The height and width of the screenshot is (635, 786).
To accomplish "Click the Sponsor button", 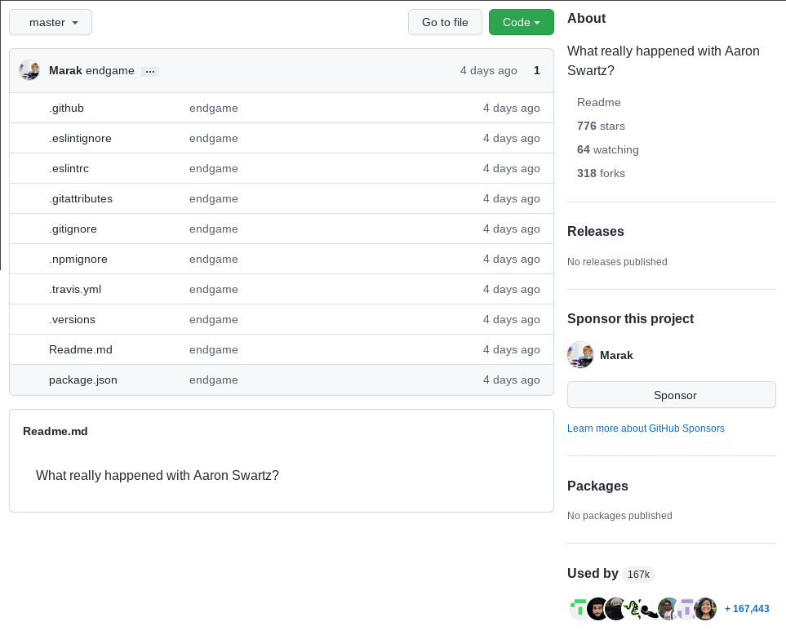I will point(672,395).
